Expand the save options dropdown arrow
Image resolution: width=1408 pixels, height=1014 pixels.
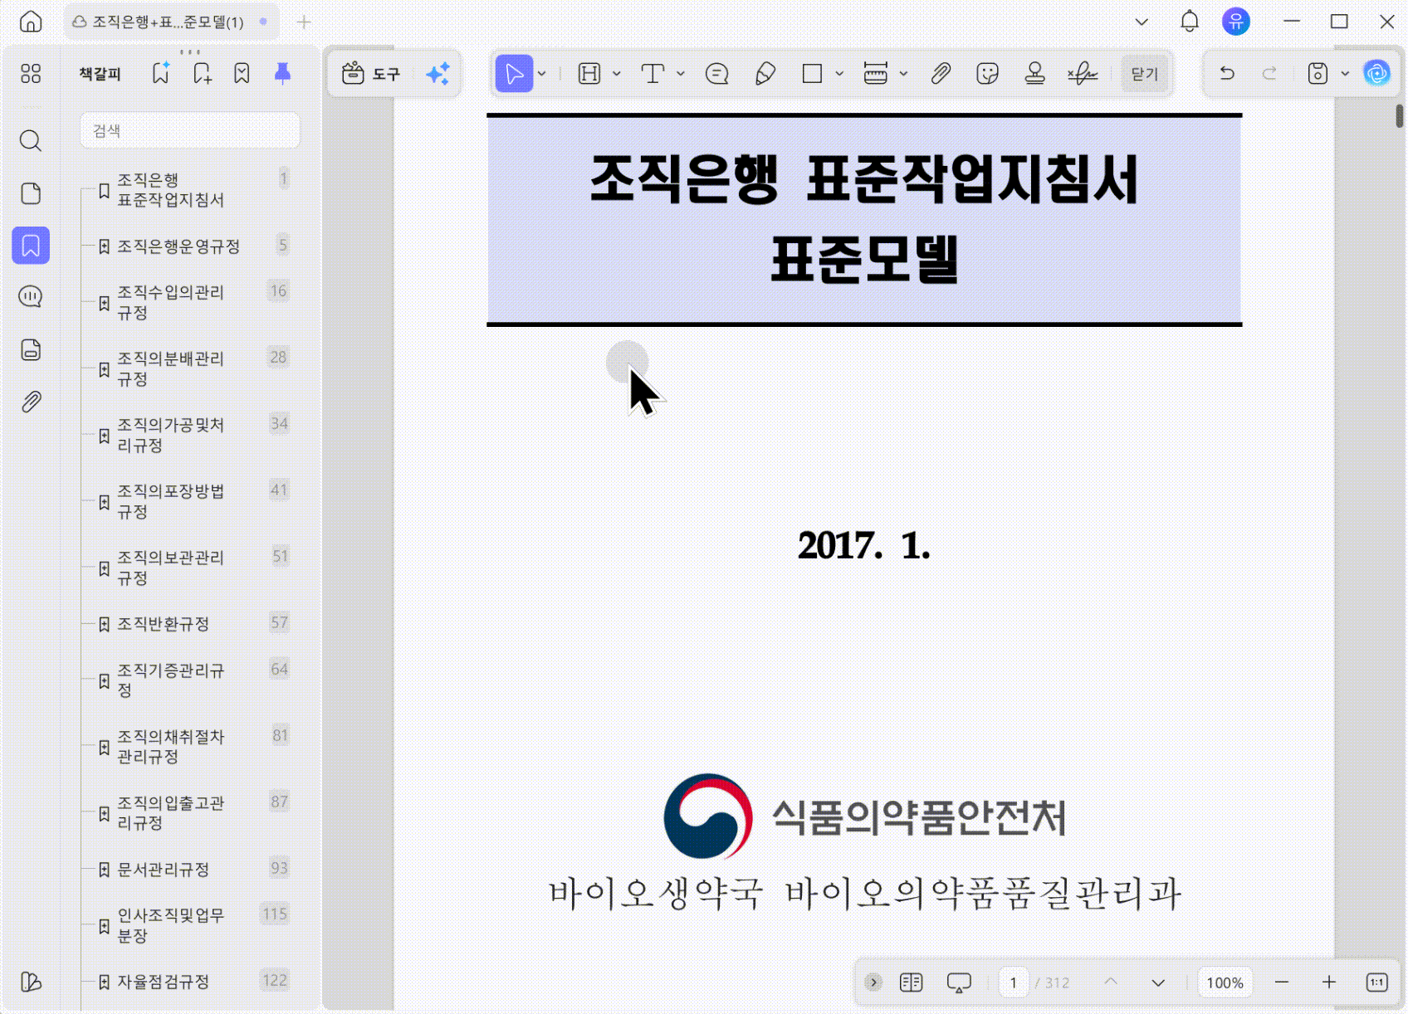1345,74
